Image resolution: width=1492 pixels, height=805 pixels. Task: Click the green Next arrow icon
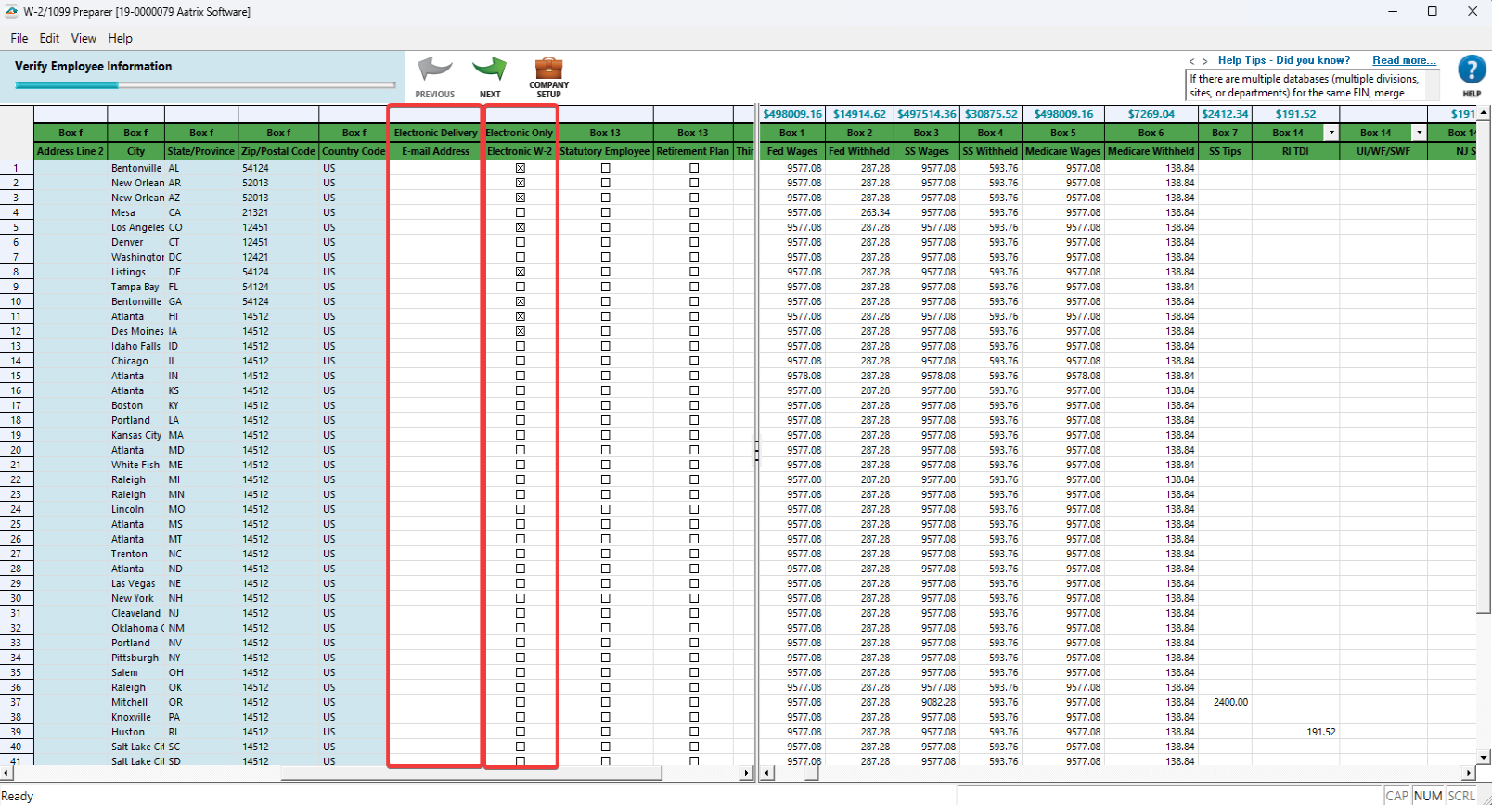(x=489, y=70)
